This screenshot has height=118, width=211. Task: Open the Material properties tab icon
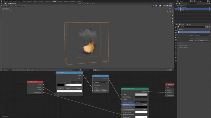[176, 58]
